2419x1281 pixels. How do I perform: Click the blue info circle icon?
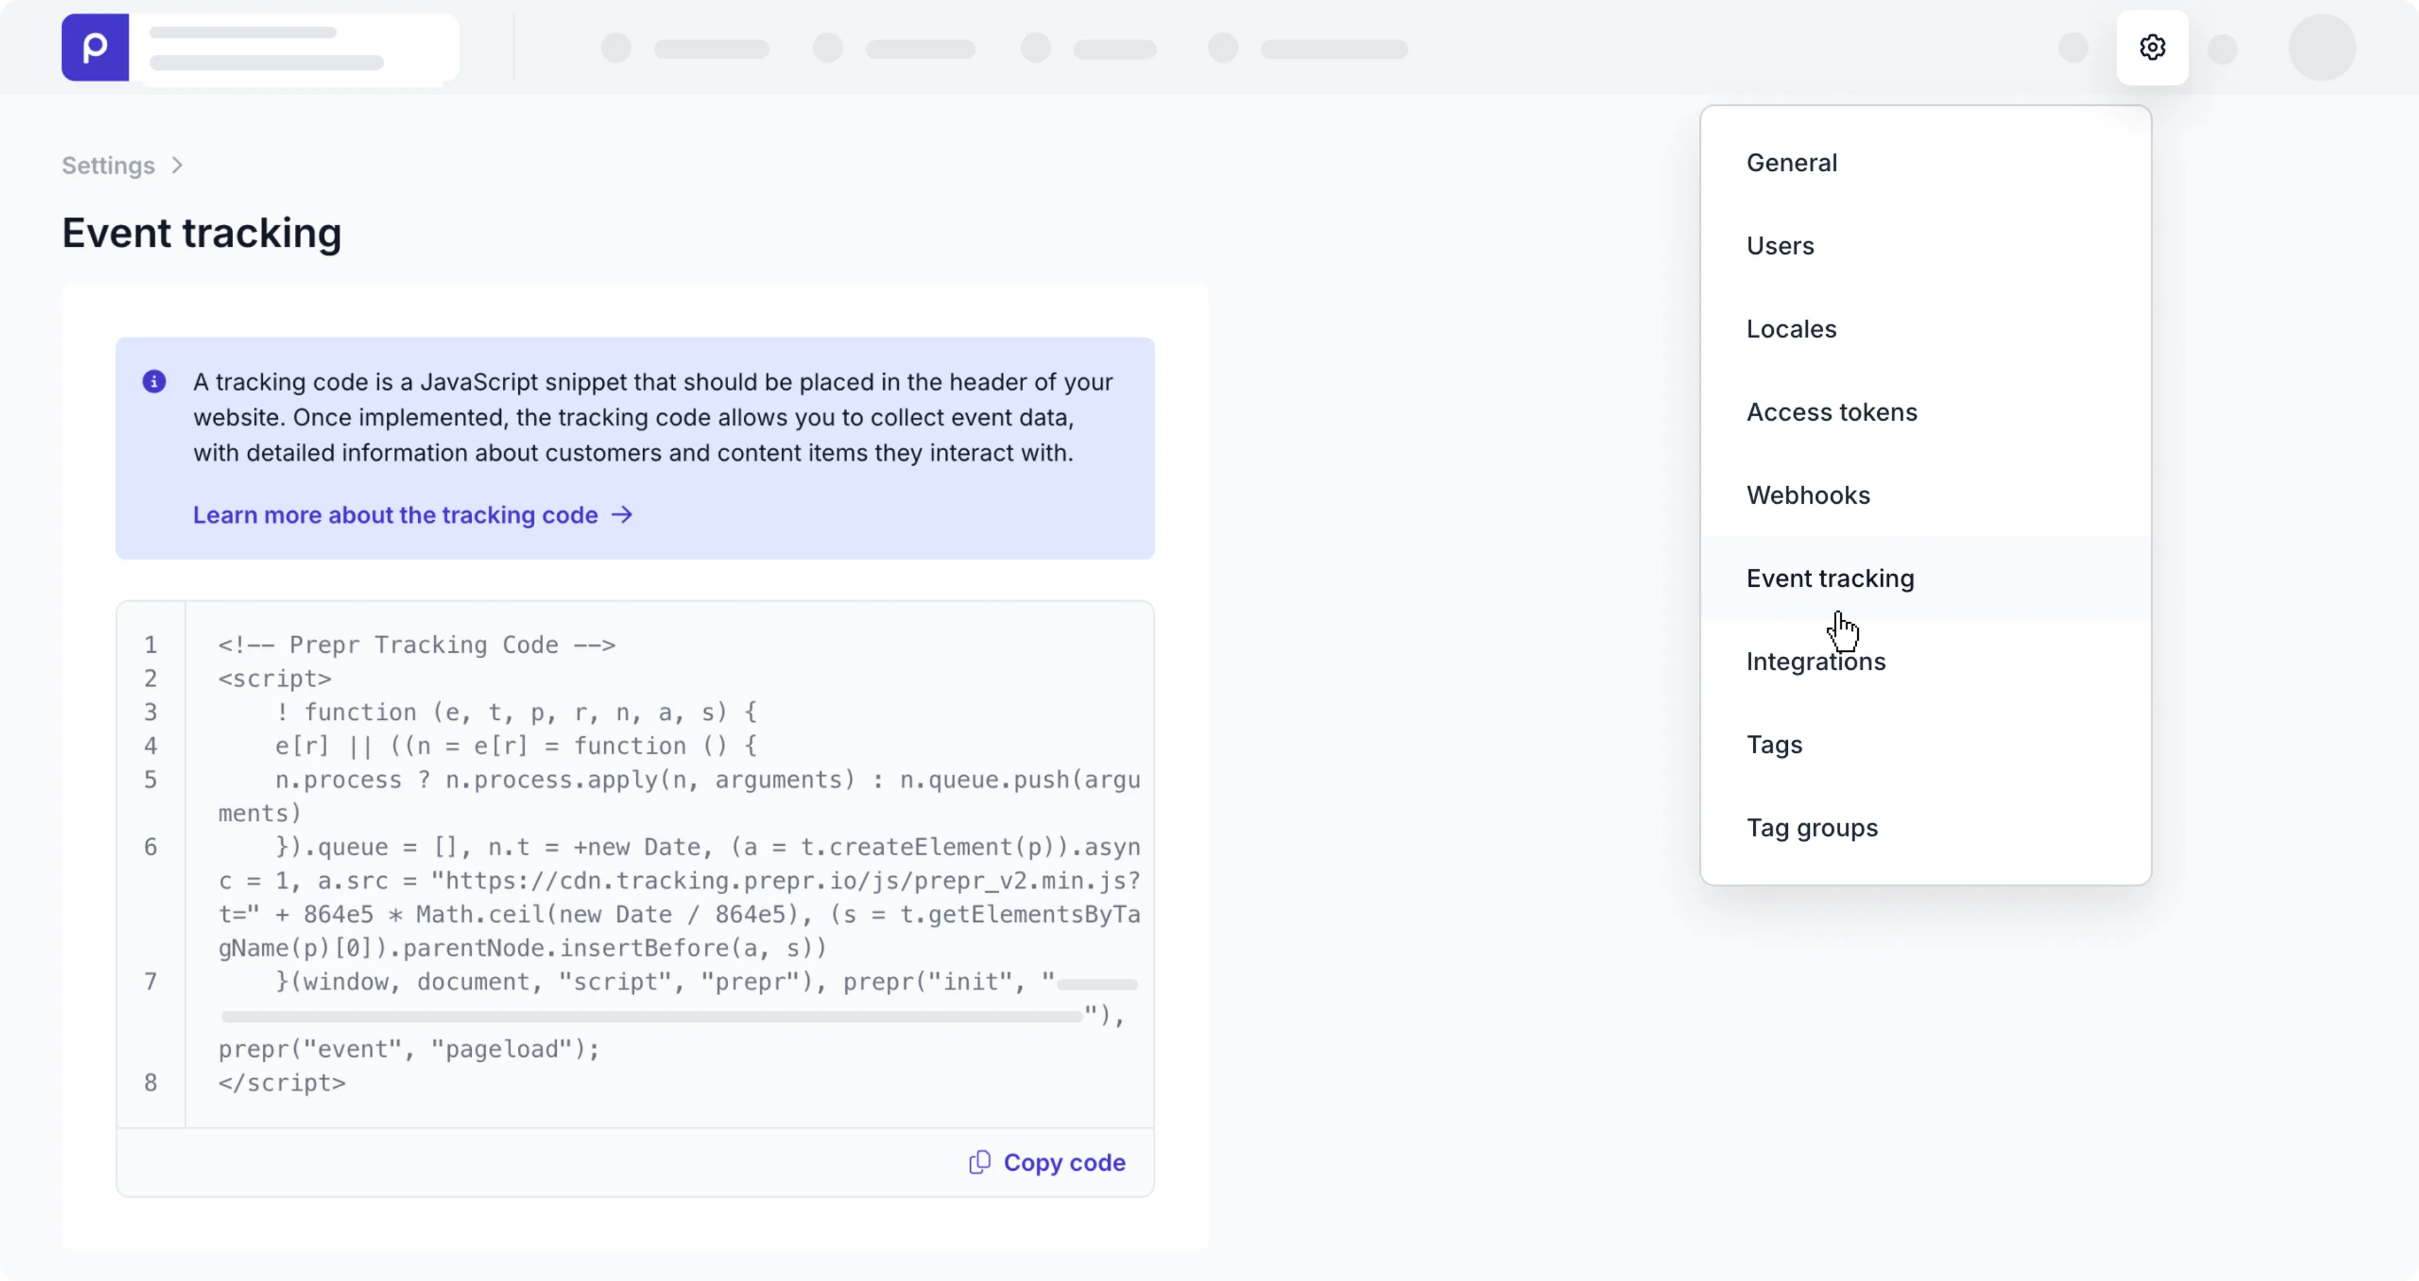154,381
